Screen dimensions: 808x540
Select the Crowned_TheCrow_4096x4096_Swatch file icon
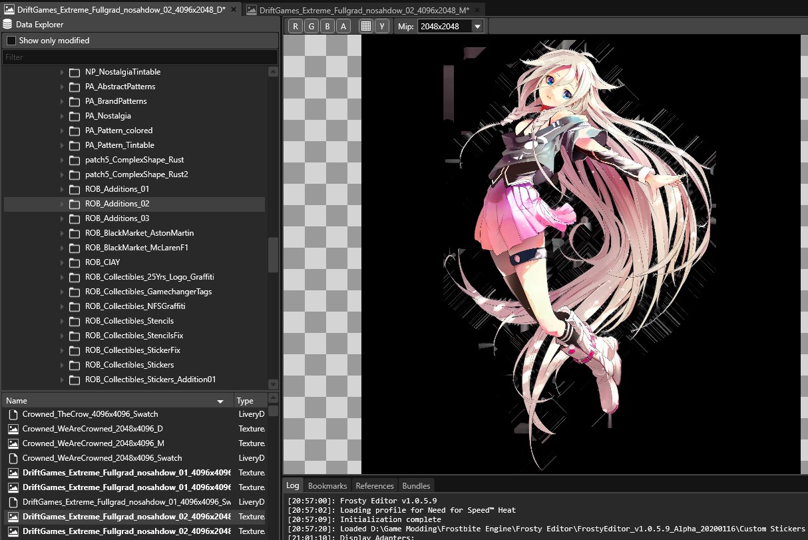click(13, 414)
